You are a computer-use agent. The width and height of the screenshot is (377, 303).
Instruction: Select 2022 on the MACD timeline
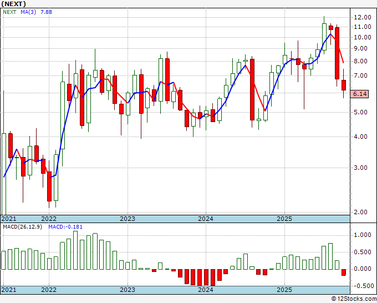[49, 290]
